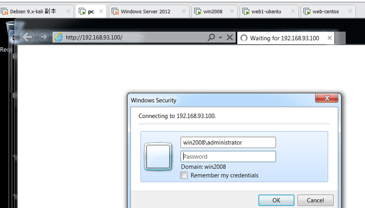365x208 pixels.
Task: Open the address bar search dropdown arrow
Action: 220,37
